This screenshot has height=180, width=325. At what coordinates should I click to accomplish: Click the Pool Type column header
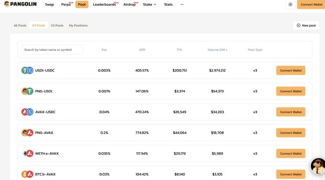click(255, 50)
